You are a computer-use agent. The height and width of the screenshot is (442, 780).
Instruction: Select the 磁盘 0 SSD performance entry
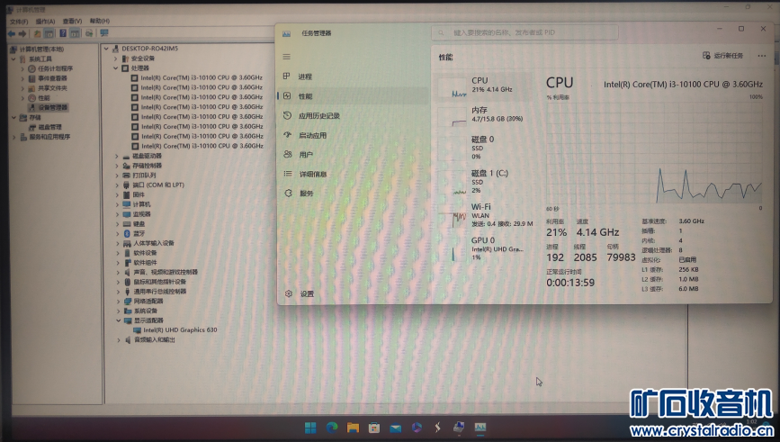point(483,148)
